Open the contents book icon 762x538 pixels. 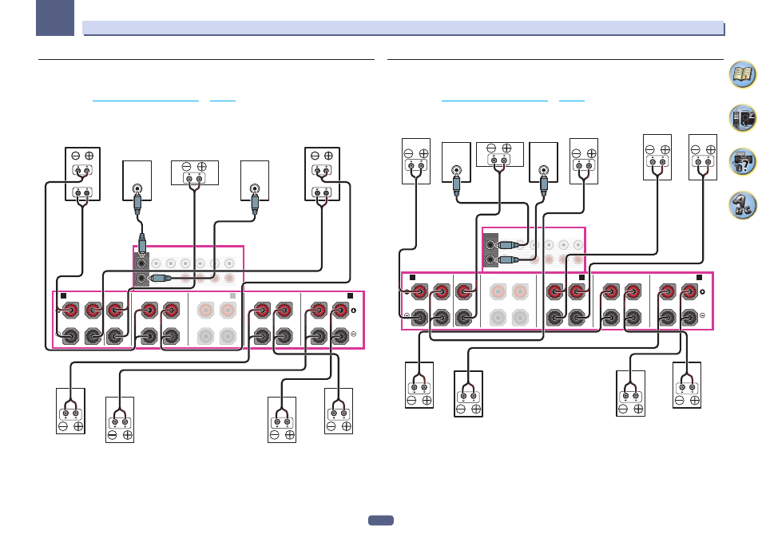(x=742, y=74)
